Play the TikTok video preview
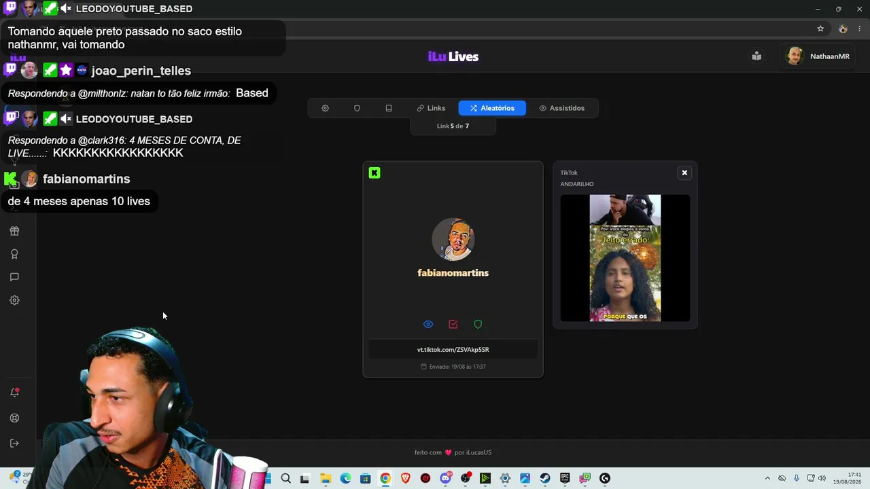Screen dimensions: 870x489 (x=625, y=258)
